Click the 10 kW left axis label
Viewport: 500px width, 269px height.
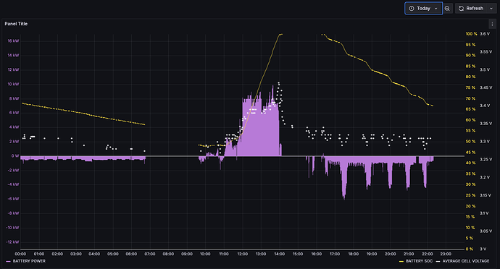click(x=13, y=85)
